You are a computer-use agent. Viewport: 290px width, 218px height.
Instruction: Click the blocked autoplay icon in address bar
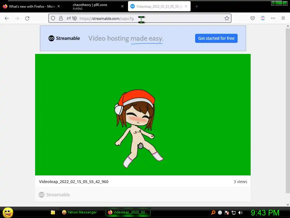[74, 18]
